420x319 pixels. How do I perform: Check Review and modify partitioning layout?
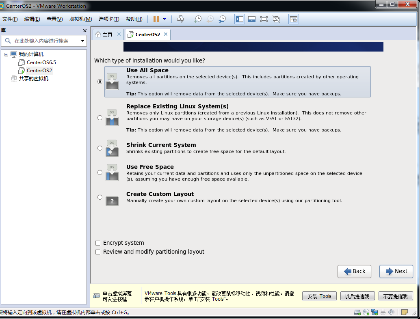point(98,252)
